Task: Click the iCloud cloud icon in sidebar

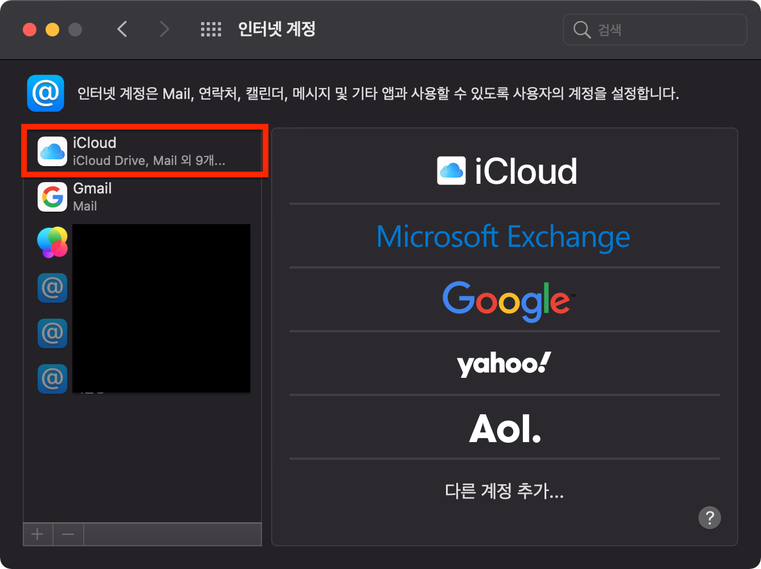Action: coord(52,151)
